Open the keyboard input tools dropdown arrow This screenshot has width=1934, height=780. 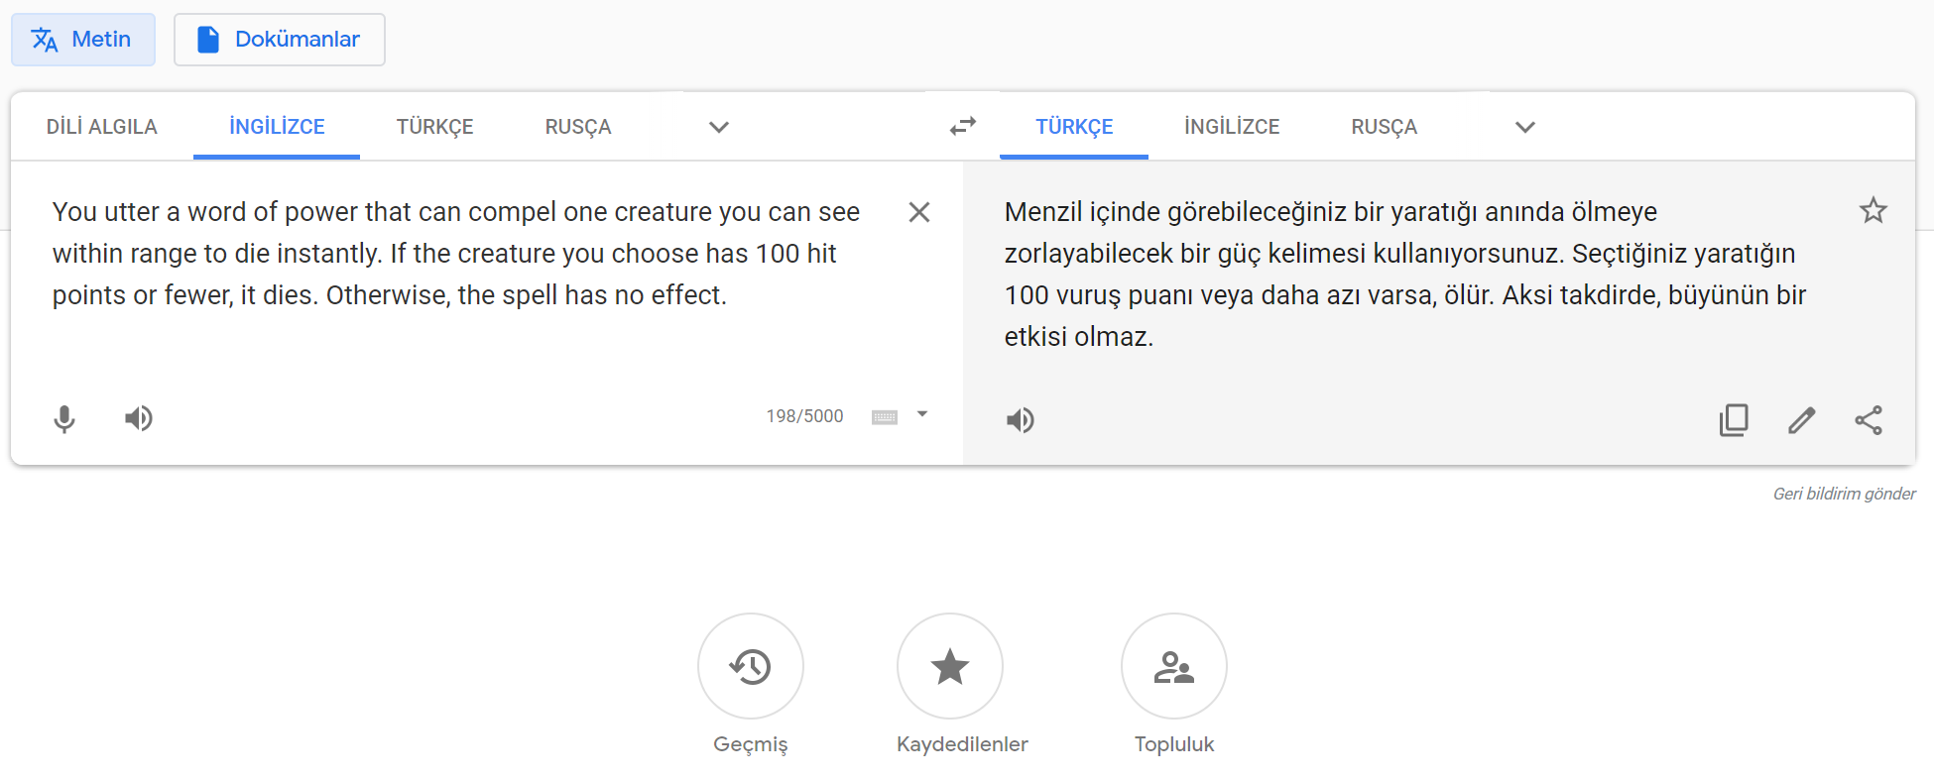coord(922,415)
